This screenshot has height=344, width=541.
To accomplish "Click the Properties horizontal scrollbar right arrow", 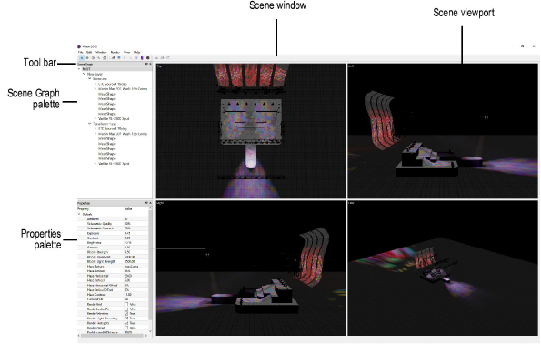I will coord(146,335).
